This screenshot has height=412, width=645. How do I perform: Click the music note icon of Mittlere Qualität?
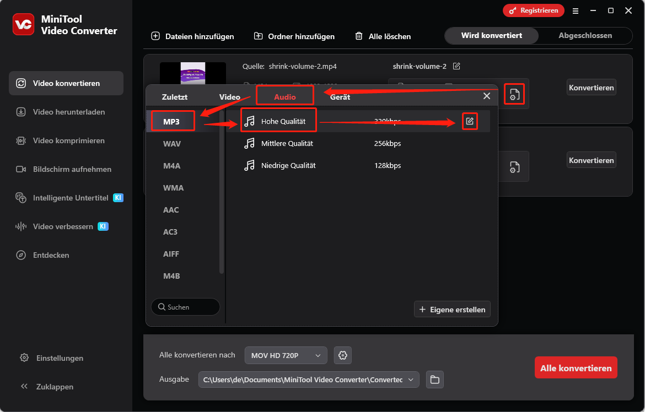click(249, 144)
